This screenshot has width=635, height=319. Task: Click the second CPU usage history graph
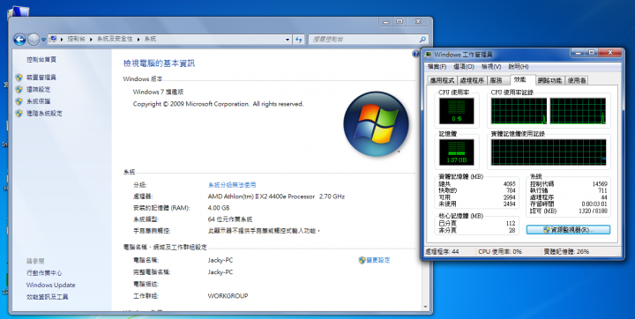[578, 110]
